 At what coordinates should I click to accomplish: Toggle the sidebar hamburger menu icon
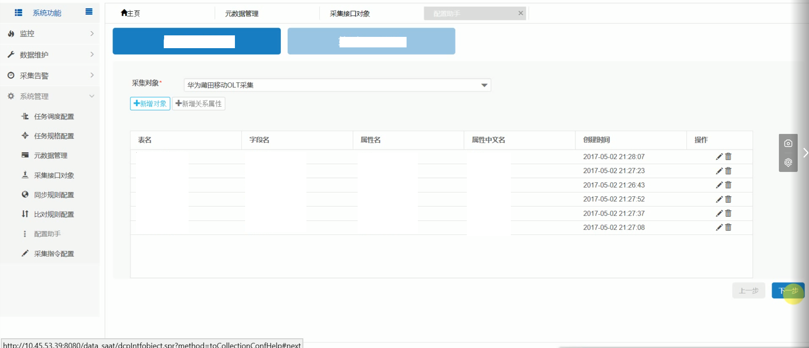coord(89,12)
